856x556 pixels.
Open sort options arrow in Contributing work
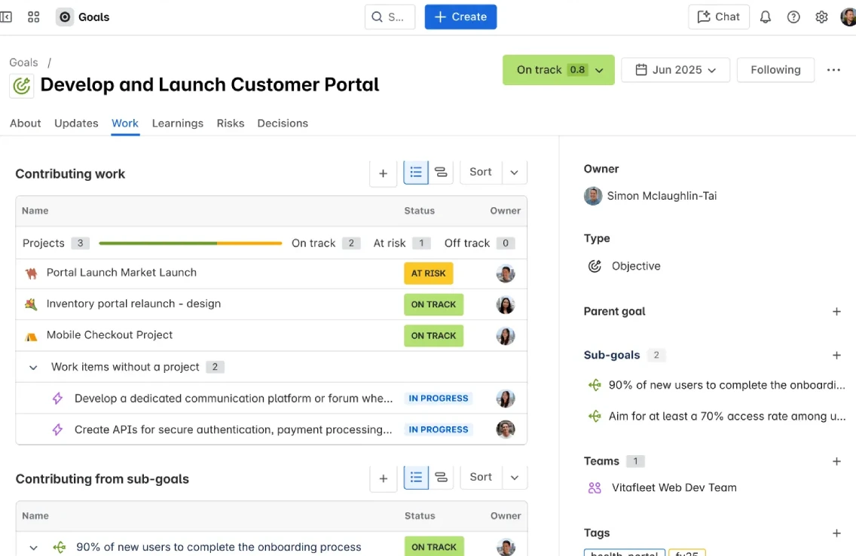click(x=514, y=173)
